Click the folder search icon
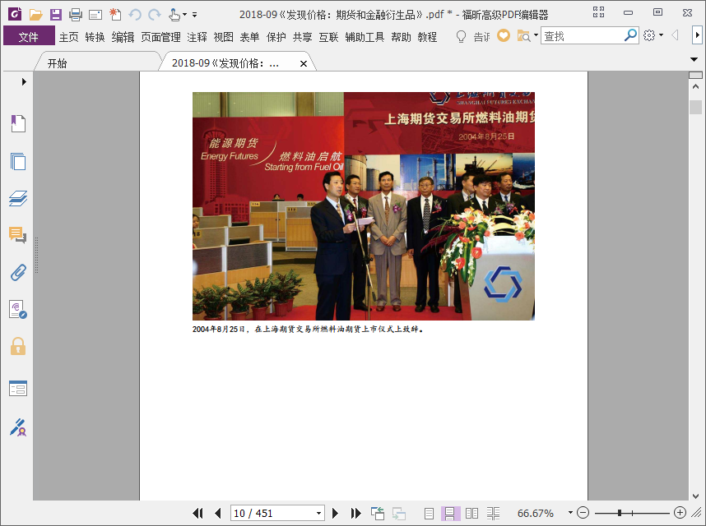 (523, 36)
